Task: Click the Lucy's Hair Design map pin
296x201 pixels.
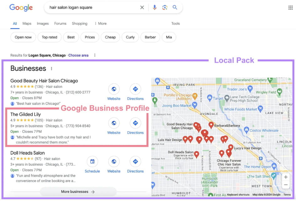Action: tap(231, 148)
